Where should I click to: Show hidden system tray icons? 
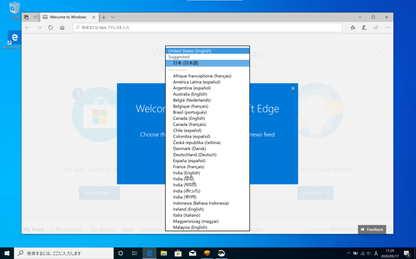point(348,253)
